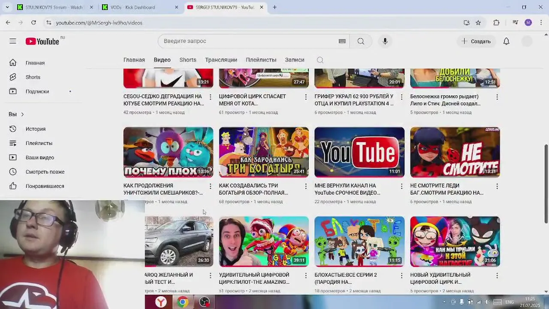Click the Создать create button

[x=476, y=41]
